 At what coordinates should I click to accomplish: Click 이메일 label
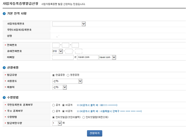[11, 57]
